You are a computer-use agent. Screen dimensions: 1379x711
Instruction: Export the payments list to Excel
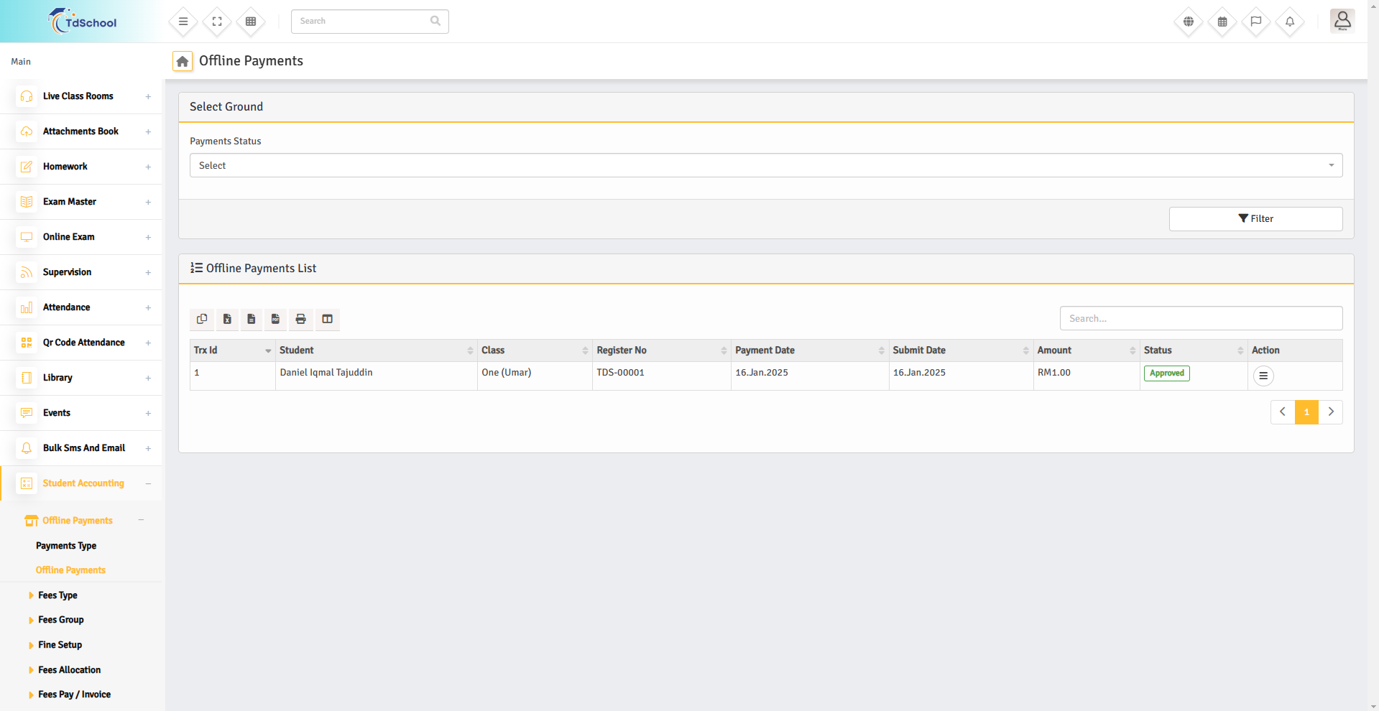227,319
